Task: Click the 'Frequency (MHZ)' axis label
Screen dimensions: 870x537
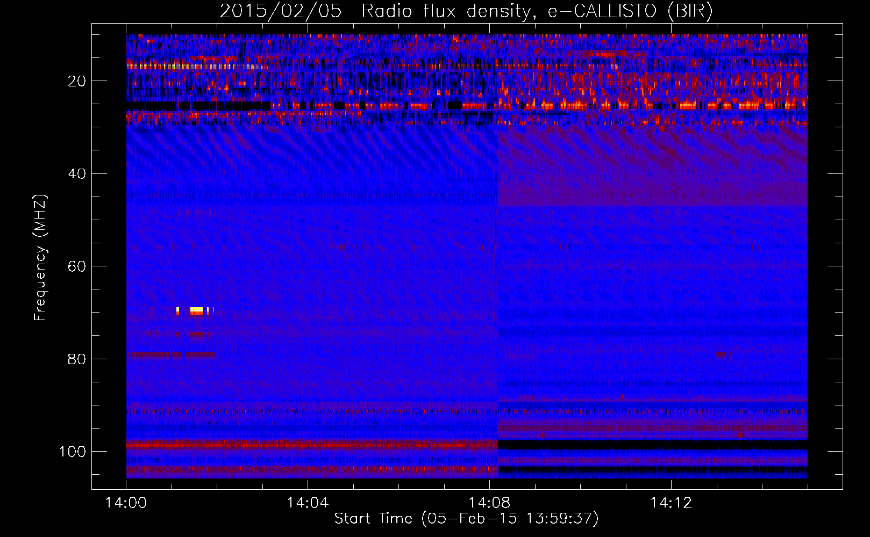Action: (40, 257)
